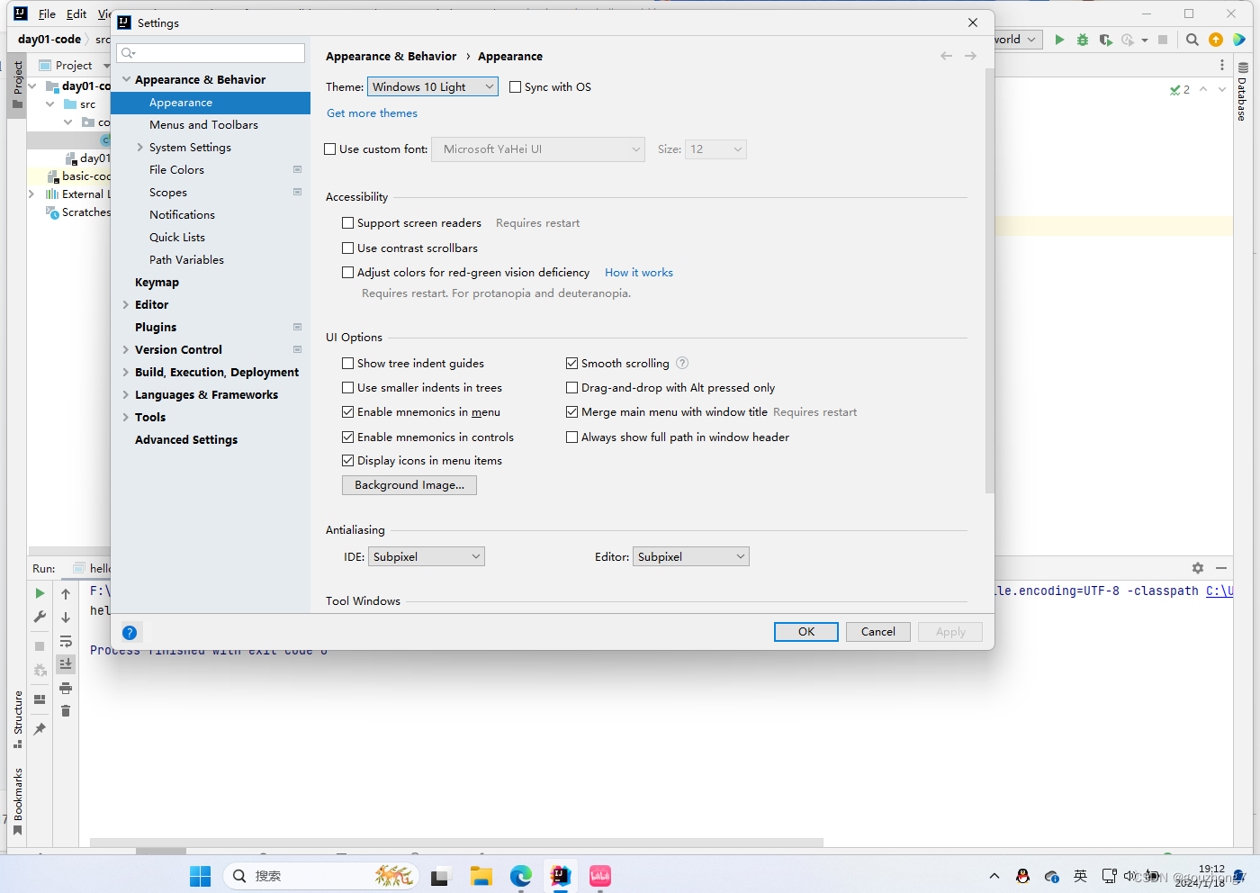The width and height of the screenshot is (1260, 893).
Task: Follow Get more themes link
Action: pos(372,113)
